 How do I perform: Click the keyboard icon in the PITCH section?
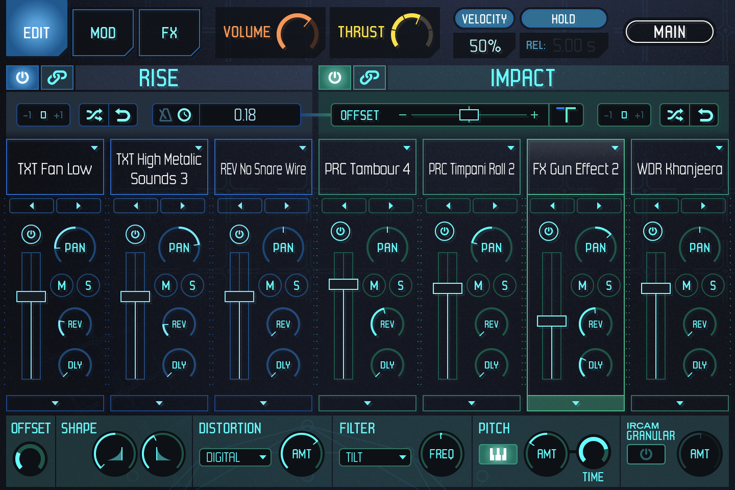point(498,454)
